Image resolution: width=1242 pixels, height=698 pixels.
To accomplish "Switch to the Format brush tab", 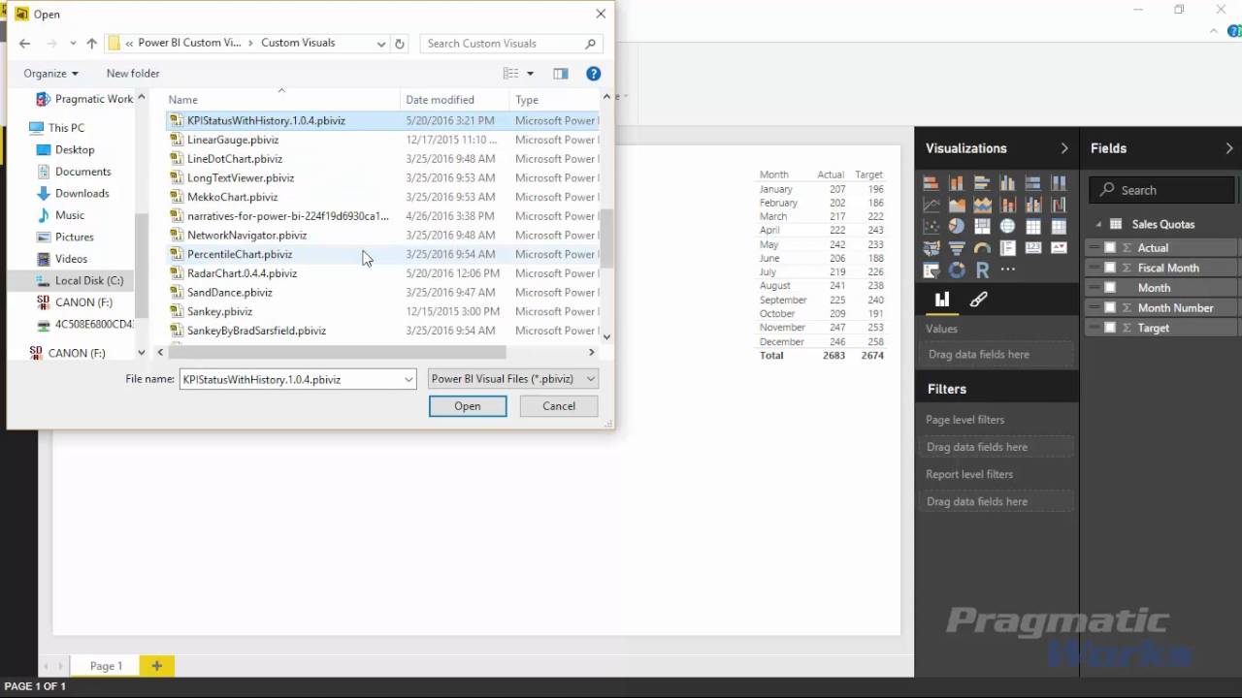I will coord(978,300).
